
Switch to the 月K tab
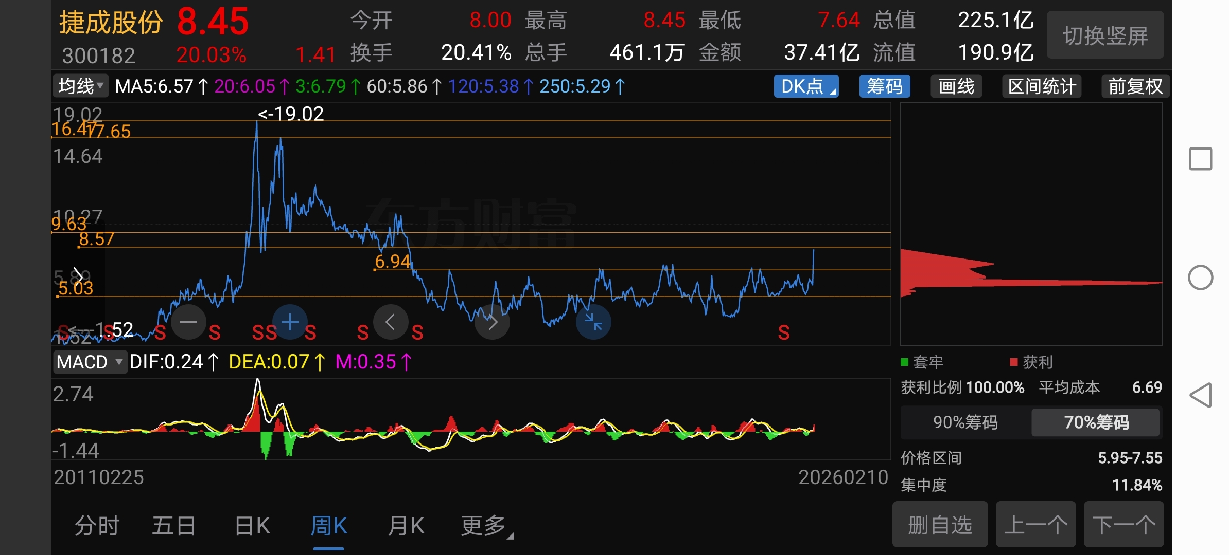click(x=406, y=526)
